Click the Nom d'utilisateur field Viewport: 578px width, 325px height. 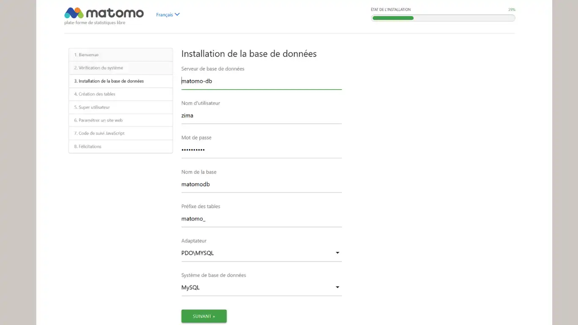261,116
